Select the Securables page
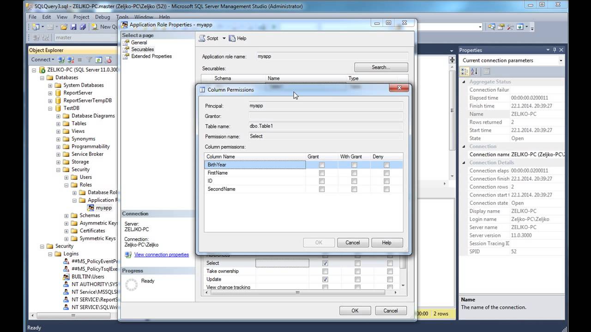Image resolution: width=591 pixels, height=332 pixels. point(142,49)
